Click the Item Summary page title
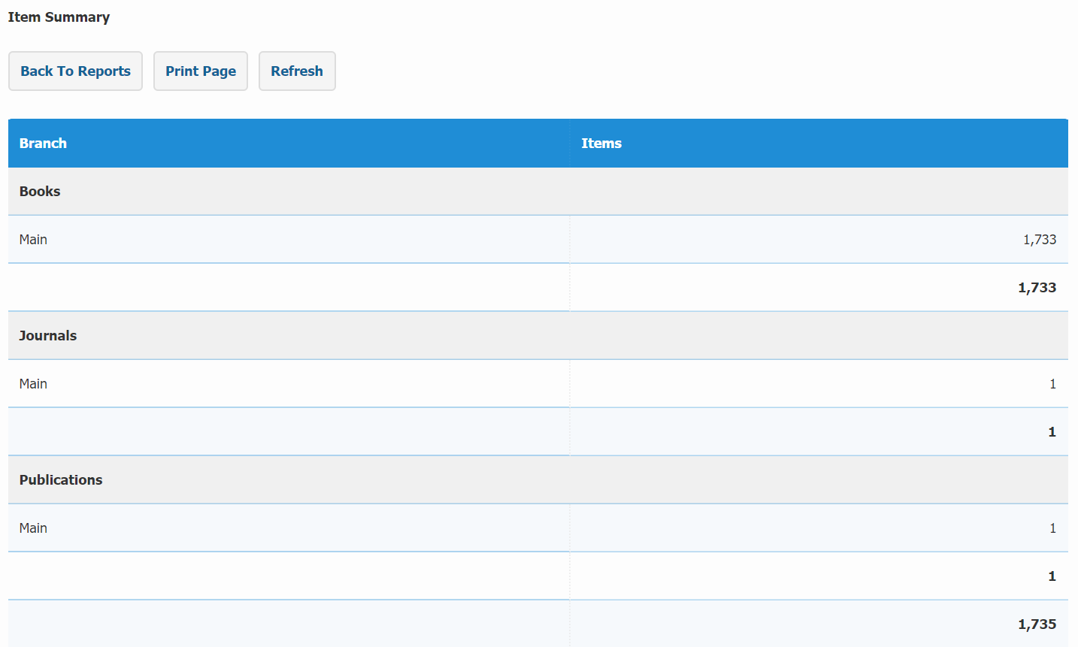This screenshot has height=647, width=1078. [x=59, y=17]
